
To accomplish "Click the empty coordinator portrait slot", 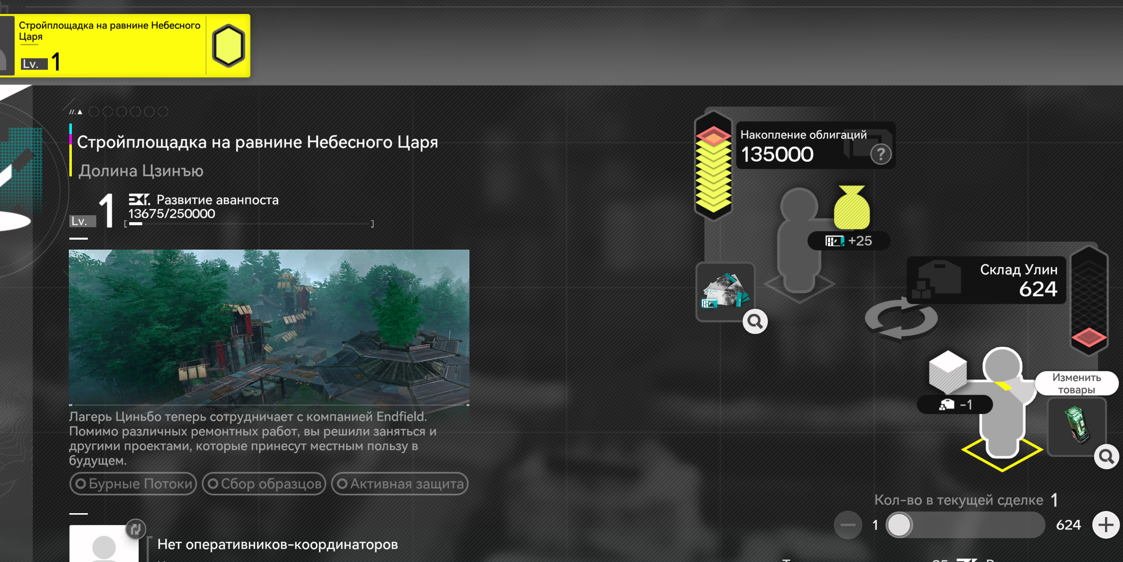I will (104, 544).
